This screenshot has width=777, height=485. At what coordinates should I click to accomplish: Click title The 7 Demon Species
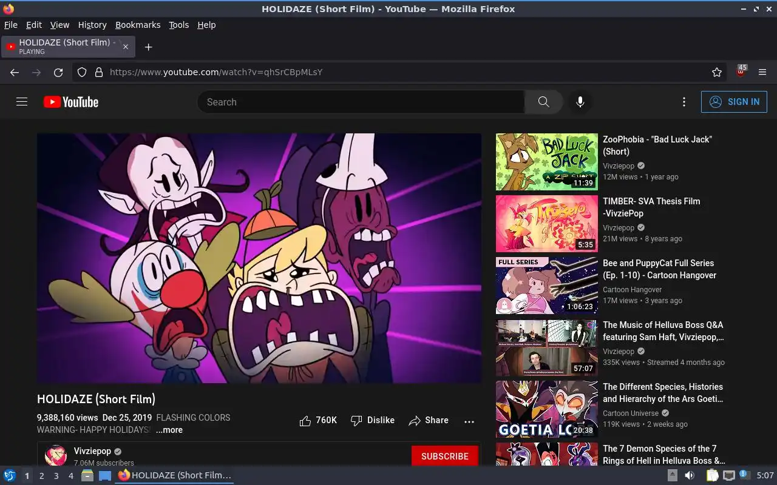[x=664, y=455]
